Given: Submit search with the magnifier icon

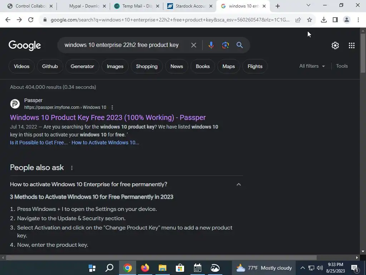Looking at the screenshot, I should (239, 45).
